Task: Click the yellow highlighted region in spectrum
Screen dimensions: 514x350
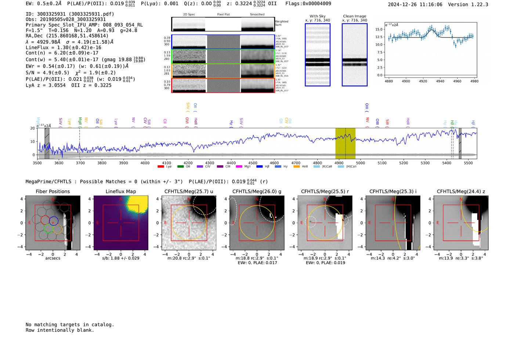Action: coord(345,144)
